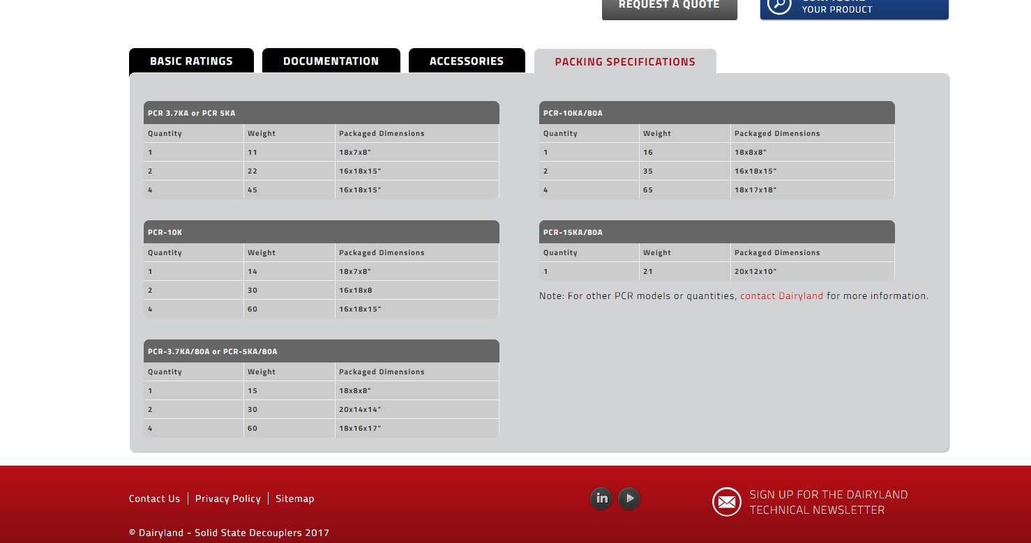The image size is (1031, 543).
Task: Switch to the Basic Ratings tab
Action: point(191,61)
